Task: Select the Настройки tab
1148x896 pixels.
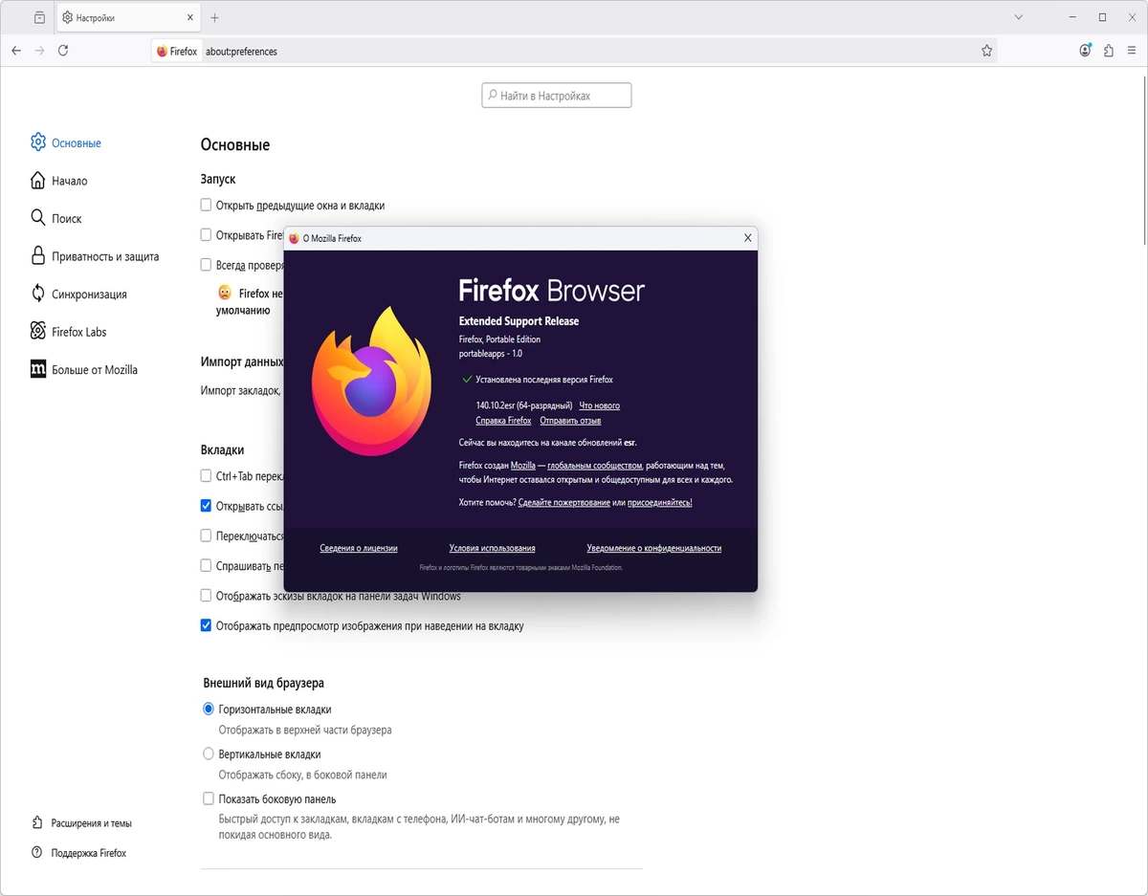Action: (x=128, y=17)
